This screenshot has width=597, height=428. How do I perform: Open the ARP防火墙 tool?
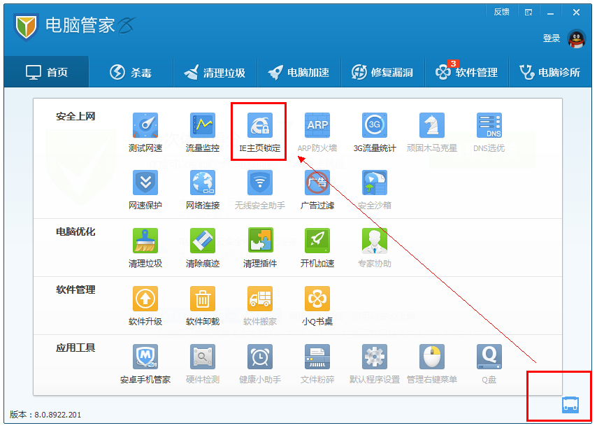pyautogui.click(x=317, y=132)
